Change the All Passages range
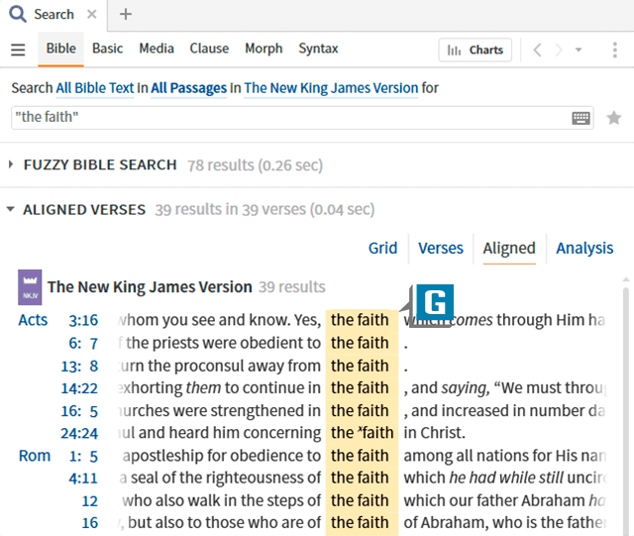The width and height of the screenshot is (634, 536). [x=189, y=88]
